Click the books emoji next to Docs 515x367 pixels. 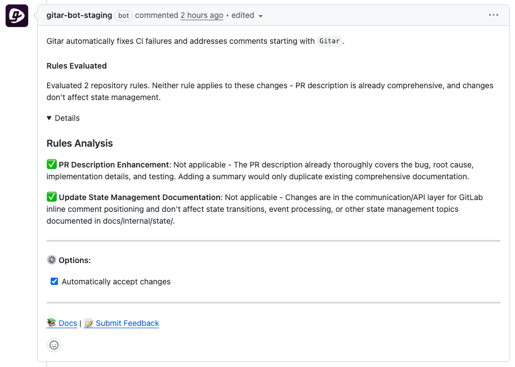coord(52,323)
